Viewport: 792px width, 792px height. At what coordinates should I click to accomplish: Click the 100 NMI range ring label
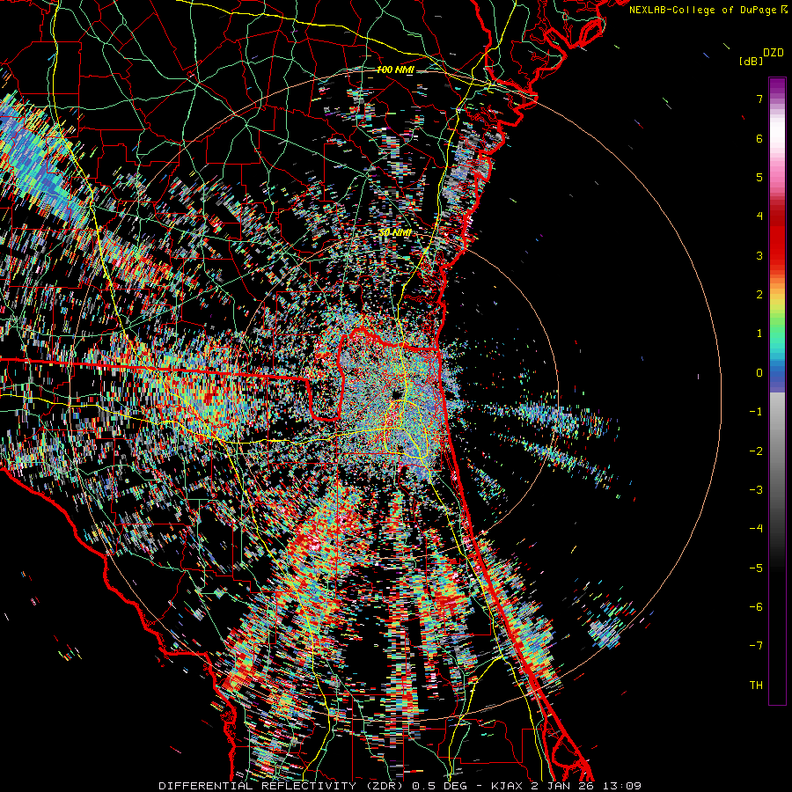(x=395, y=70)
